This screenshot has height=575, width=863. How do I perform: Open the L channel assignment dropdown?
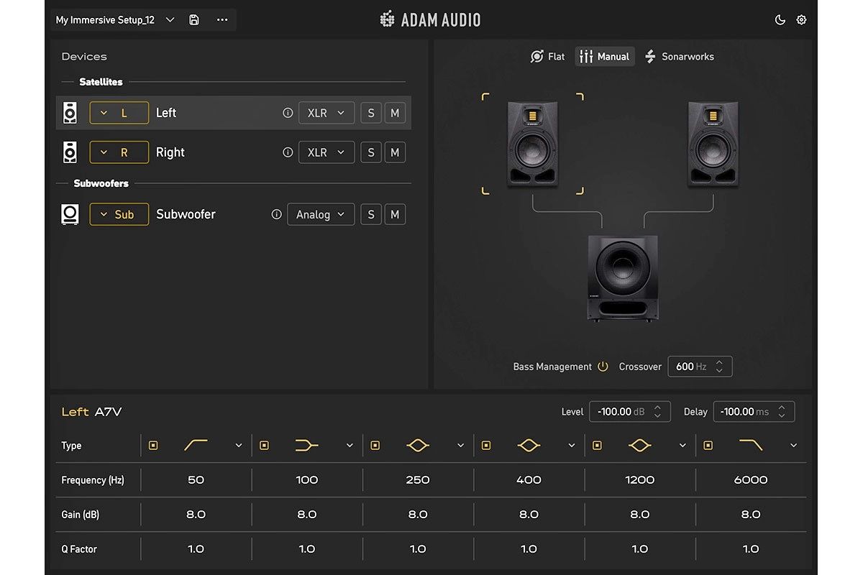pyautogui.click(x=119, y=113)
